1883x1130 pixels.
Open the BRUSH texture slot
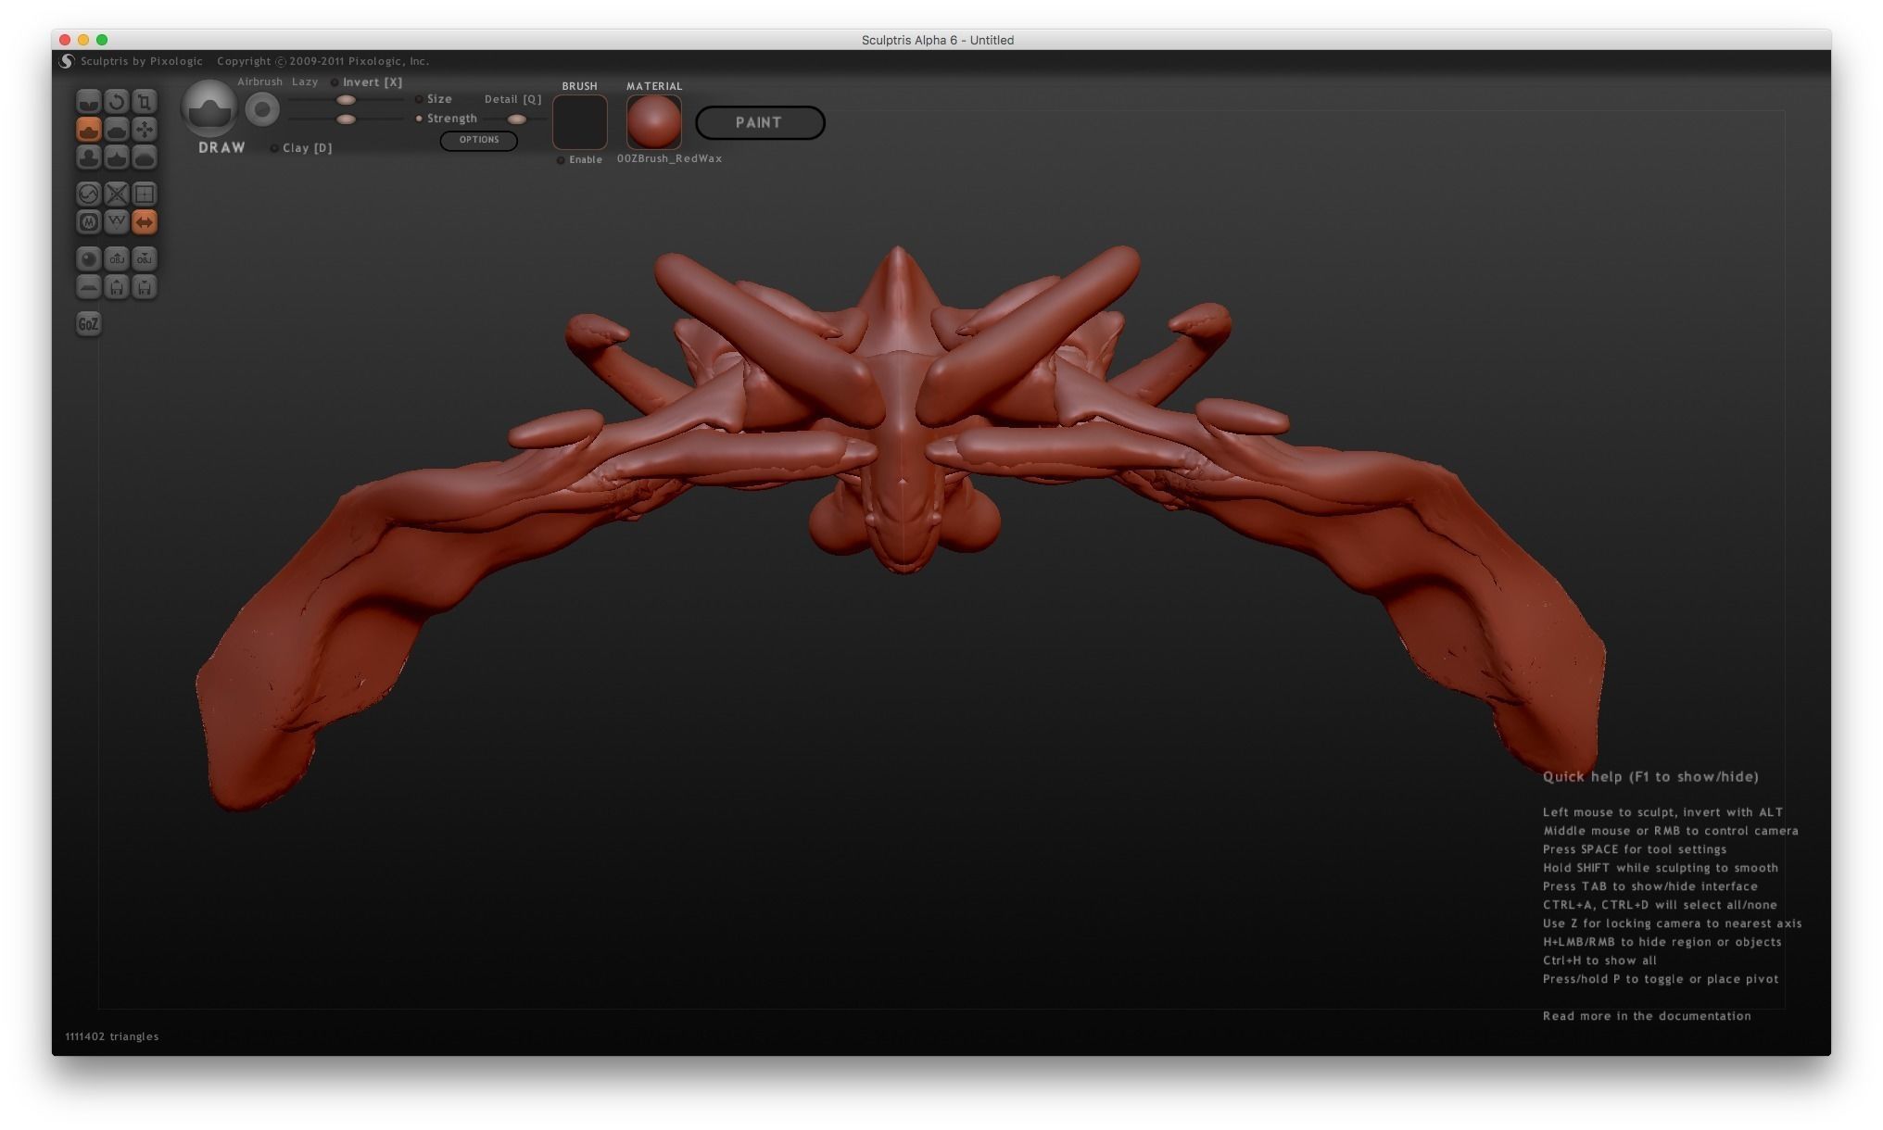[x=580, y=122]
